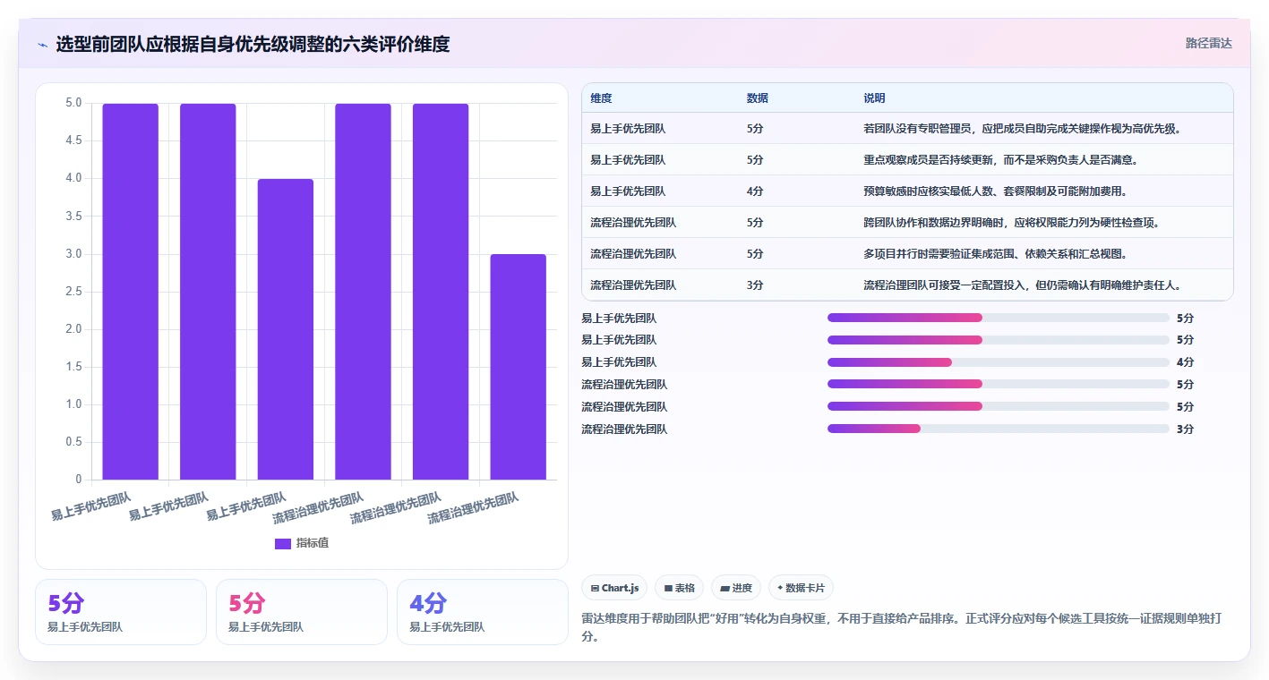Click the heading 选型前团队应根据自身优先级调整的六类评价维度
This screenshot has width=1269, height=680.
[x=253, y=44]
